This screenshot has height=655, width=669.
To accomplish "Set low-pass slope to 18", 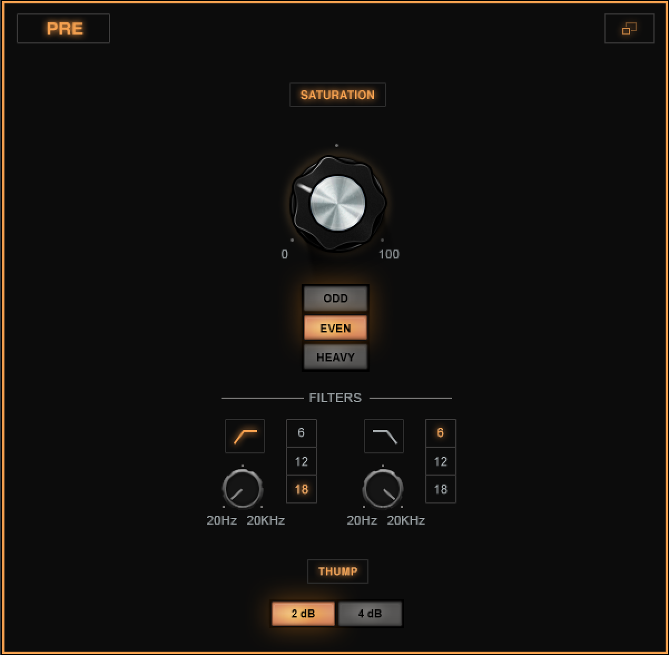I will pyautogui.click(x=441, y=489).
